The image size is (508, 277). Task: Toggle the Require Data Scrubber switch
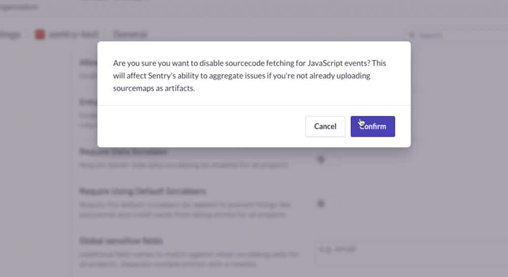point(321,159)
